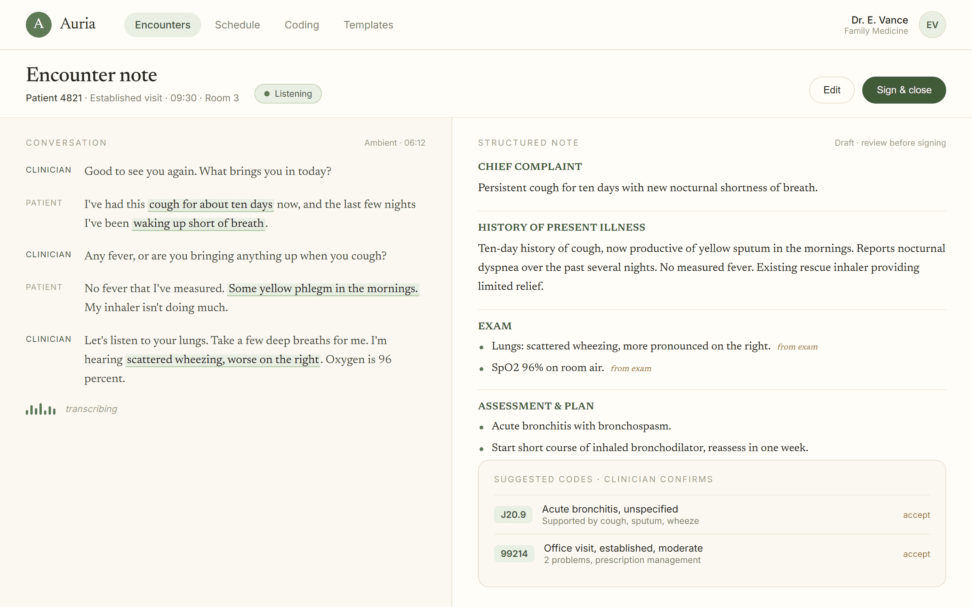Click 'Suggested Codes · Clinician Confirms' header

pyautogui.click(x=603, y=479)
